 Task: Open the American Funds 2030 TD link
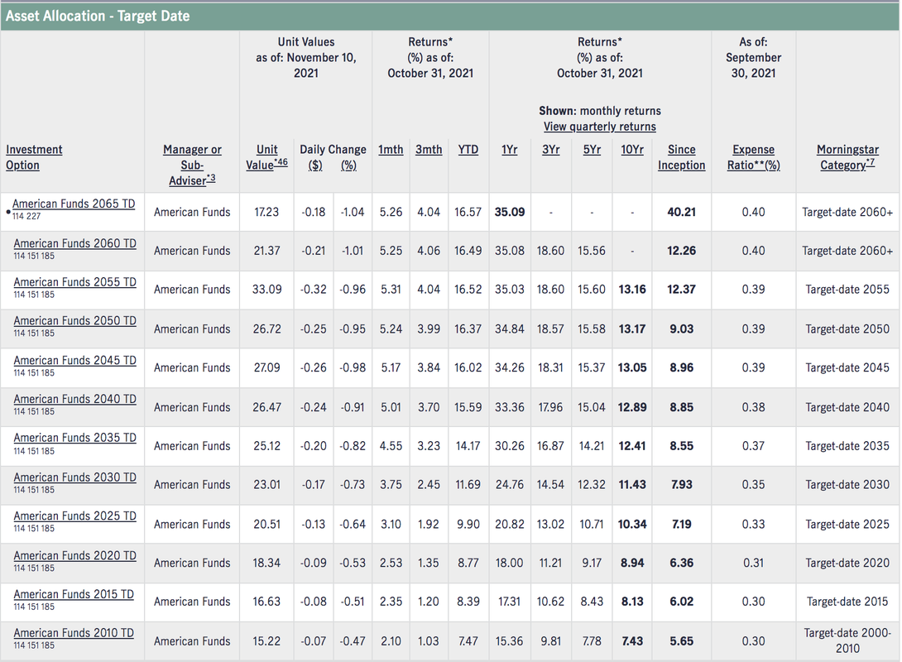(74, 477)
